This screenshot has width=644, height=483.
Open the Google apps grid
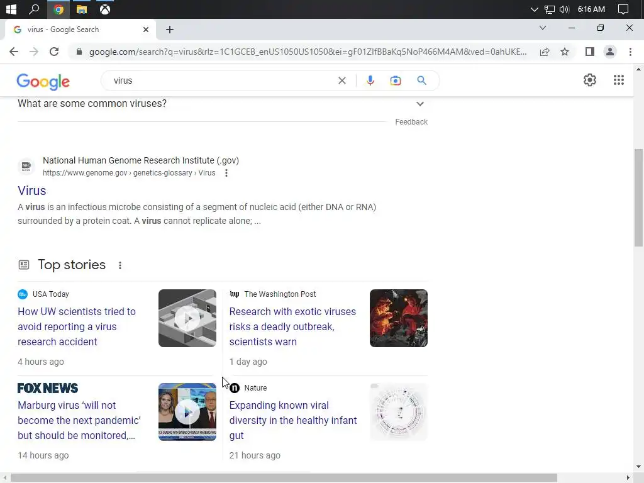click(x=619, y=80)
